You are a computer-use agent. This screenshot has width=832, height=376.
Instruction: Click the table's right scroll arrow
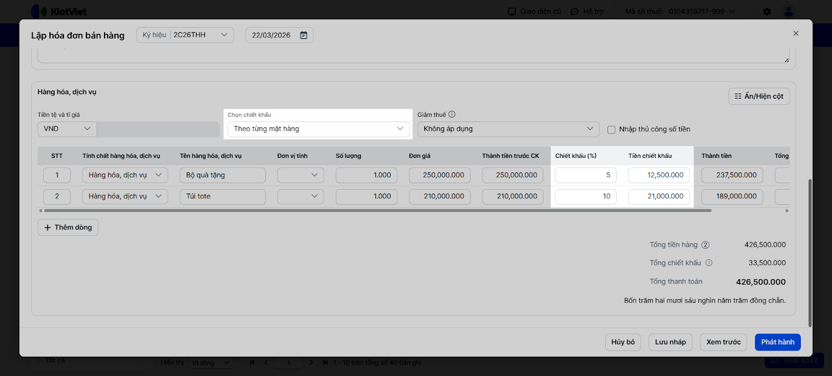point(787,211)
